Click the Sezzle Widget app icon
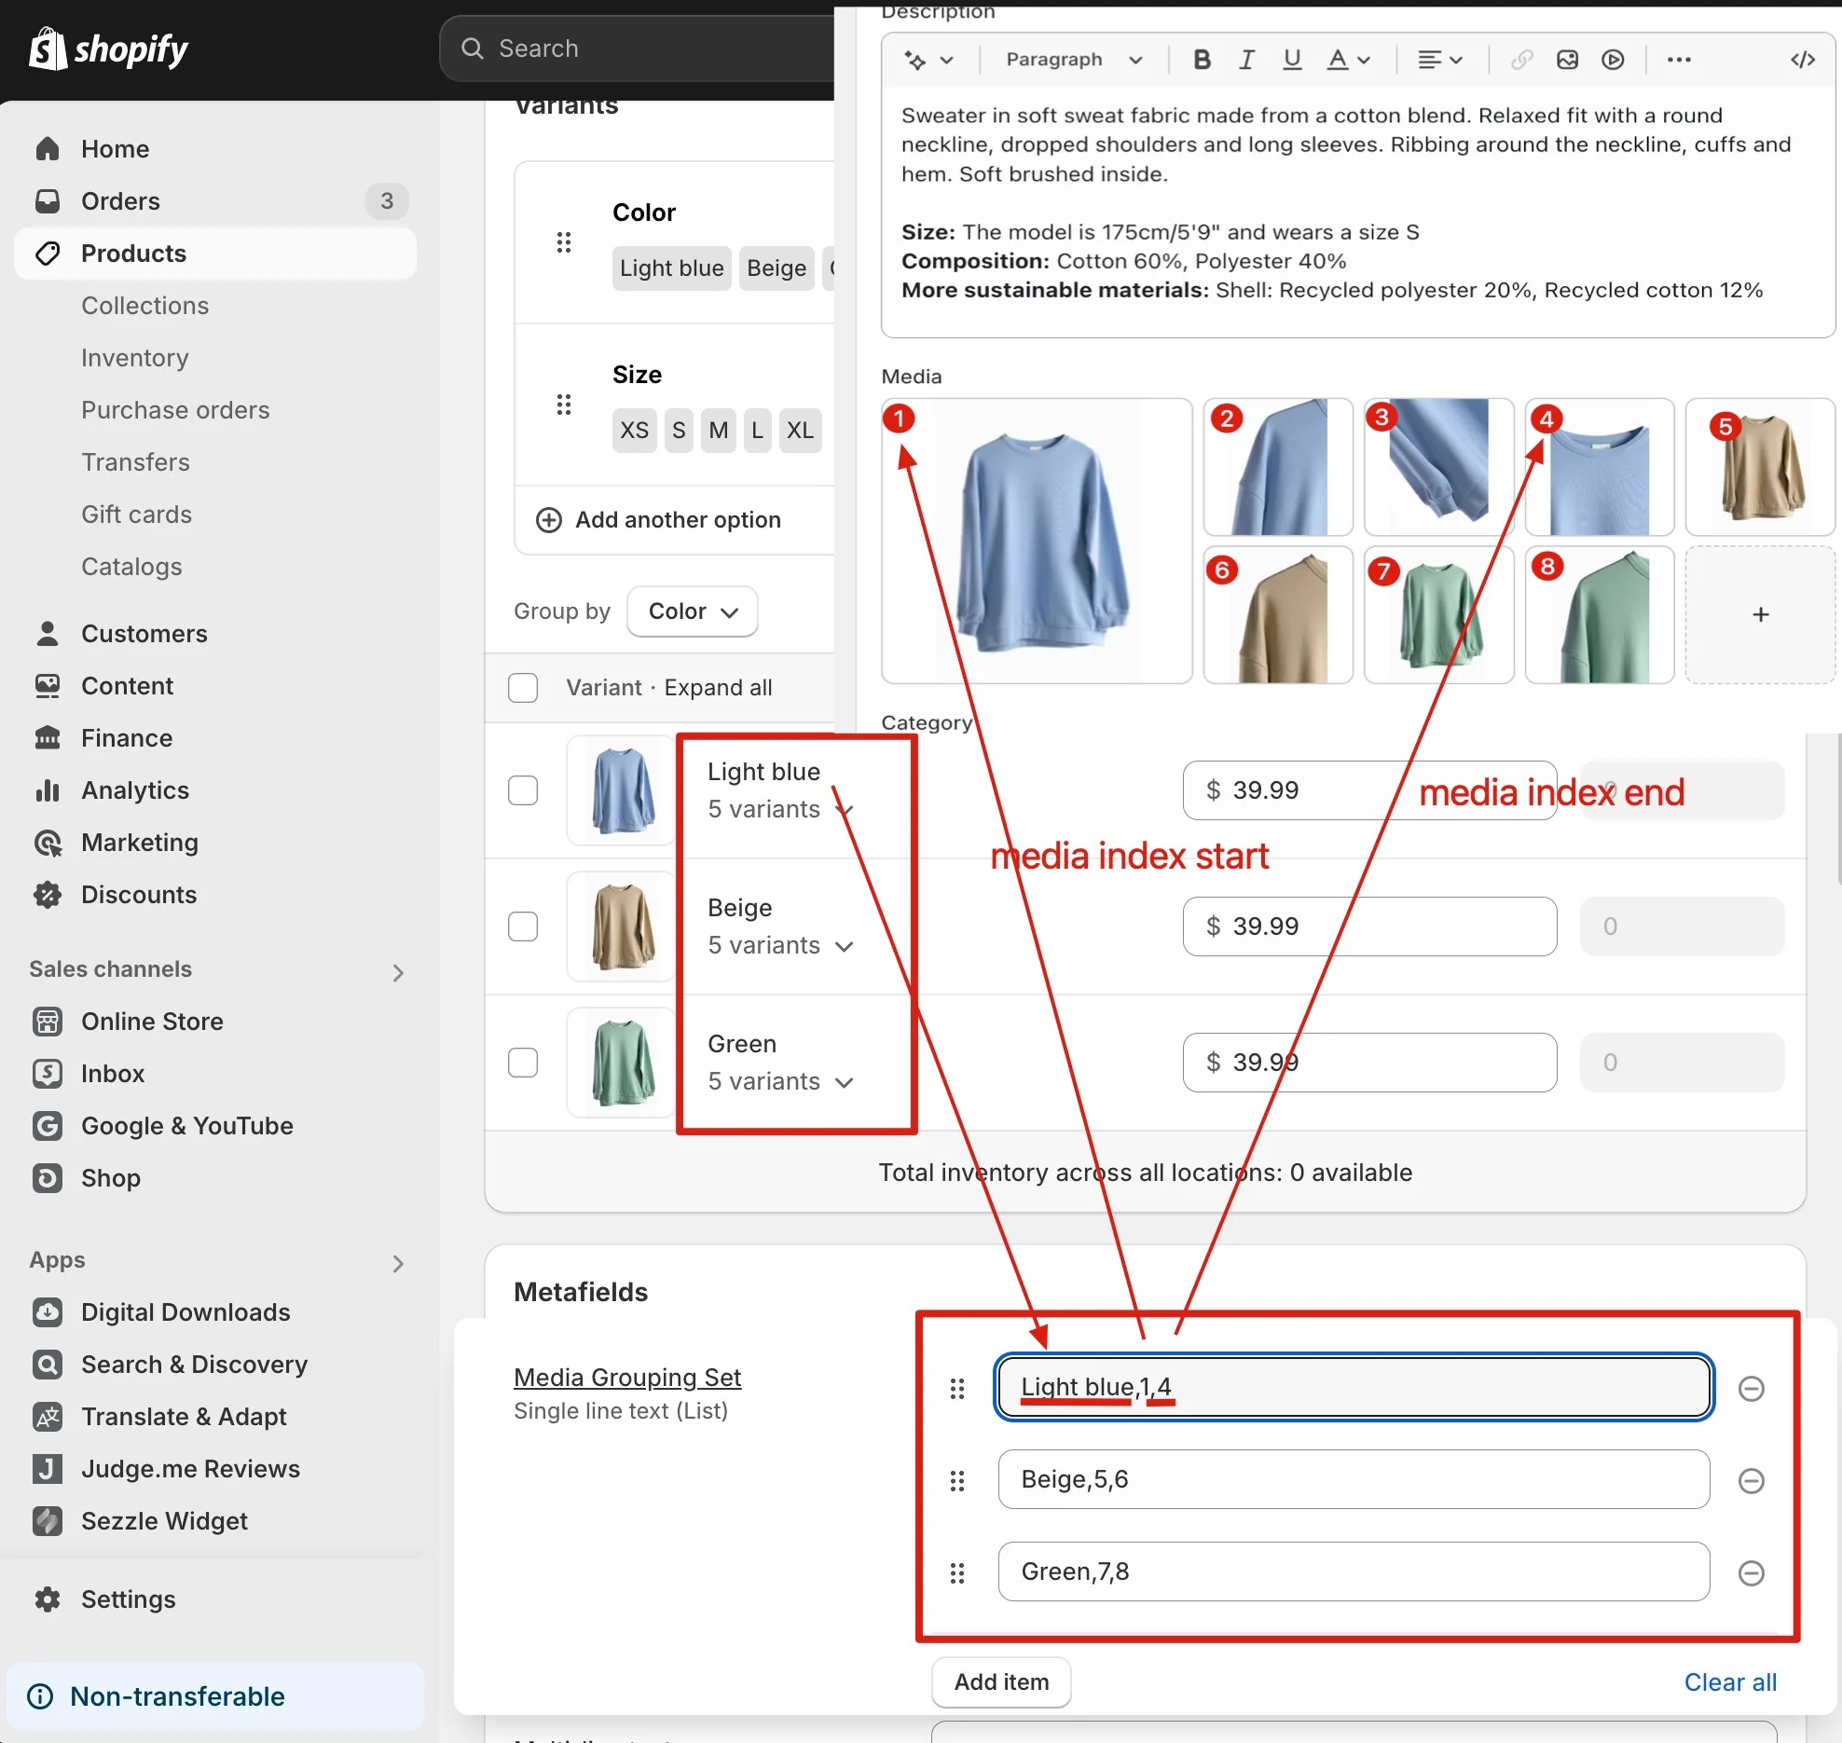1842x1743 pixels. 48,1521
